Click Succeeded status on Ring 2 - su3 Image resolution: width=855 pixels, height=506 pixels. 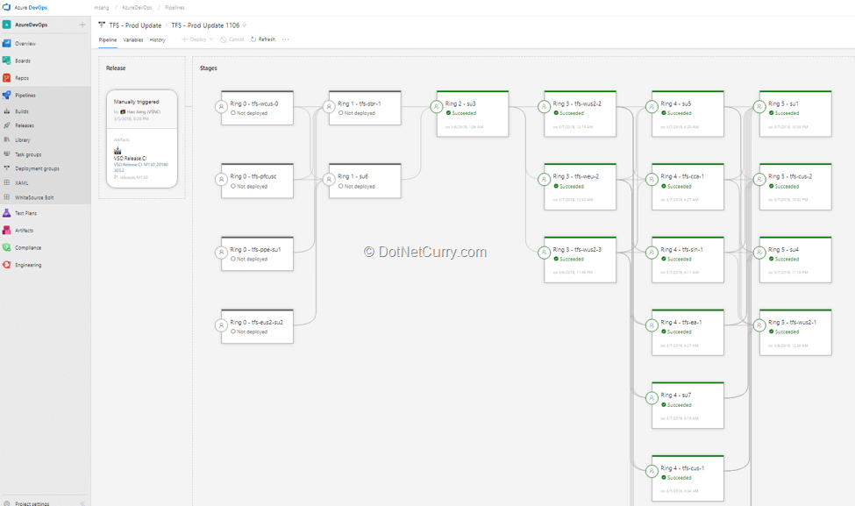click(461, 113)
